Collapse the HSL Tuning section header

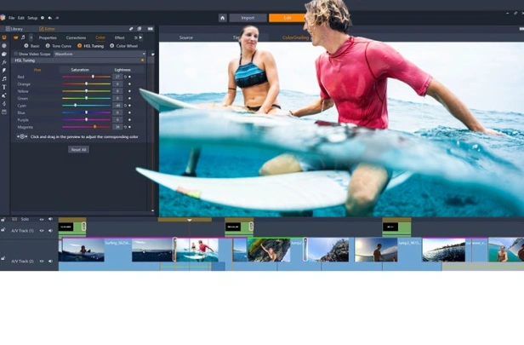click(x=80, y=60)
